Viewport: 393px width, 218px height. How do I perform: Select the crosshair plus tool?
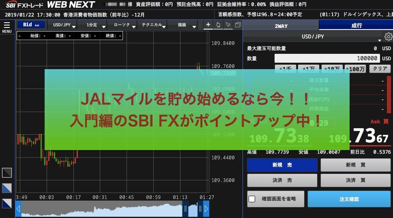click(208, 25)
